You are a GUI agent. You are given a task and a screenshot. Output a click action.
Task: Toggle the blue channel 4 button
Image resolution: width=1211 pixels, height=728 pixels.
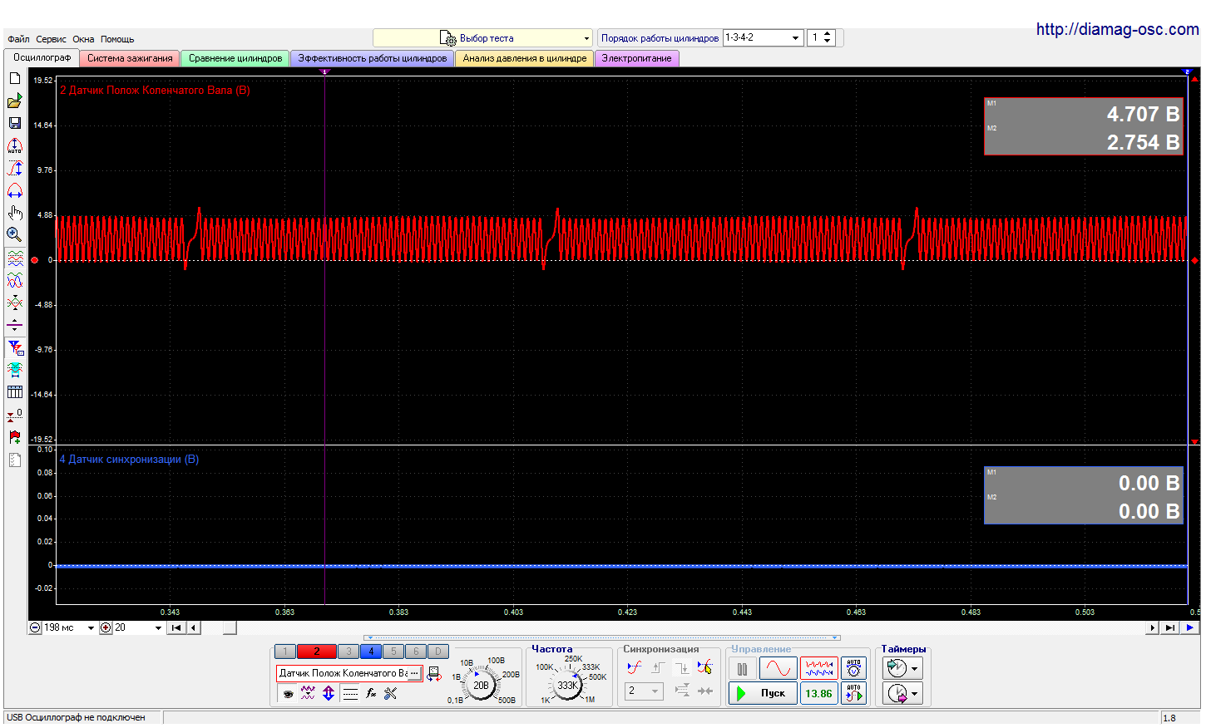point(371,652)
